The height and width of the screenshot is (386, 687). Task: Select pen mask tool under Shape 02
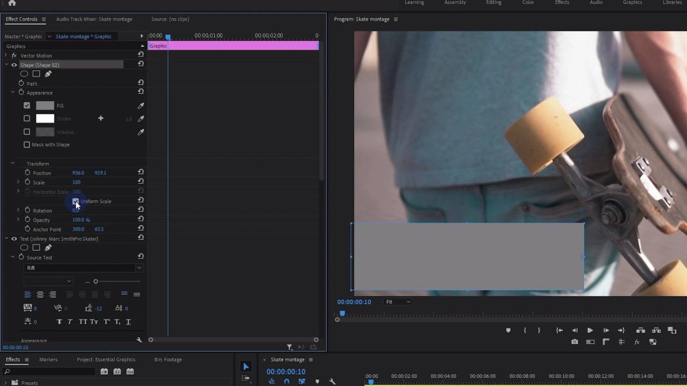(x=48, y=74)
